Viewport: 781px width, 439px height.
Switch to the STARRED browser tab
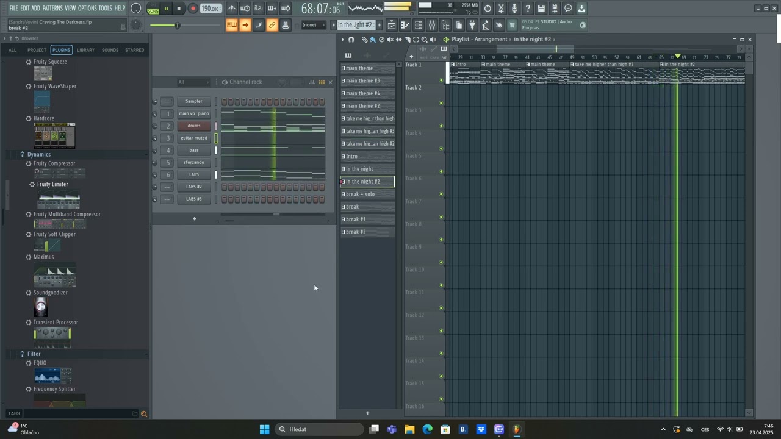[134, 50]
